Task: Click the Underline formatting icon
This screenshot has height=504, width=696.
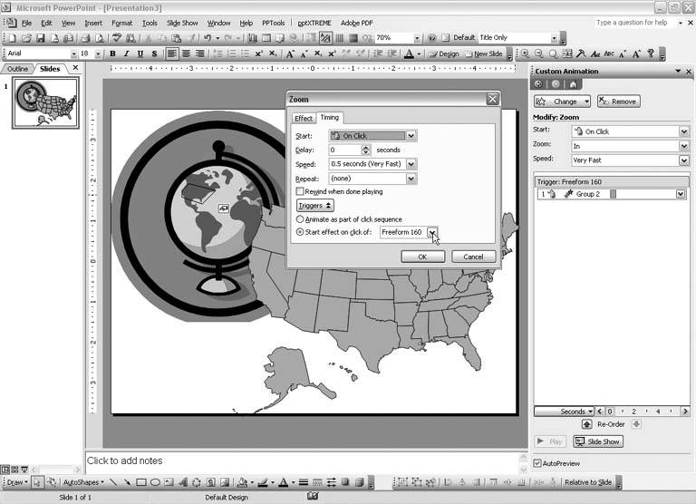Action: pyautogui.click(x=140, y=54)
